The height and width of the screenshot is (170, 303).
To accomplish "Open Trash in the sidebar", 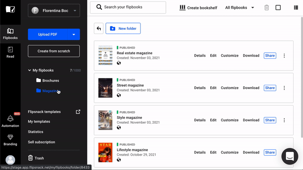I will click(x=36, y=158).
